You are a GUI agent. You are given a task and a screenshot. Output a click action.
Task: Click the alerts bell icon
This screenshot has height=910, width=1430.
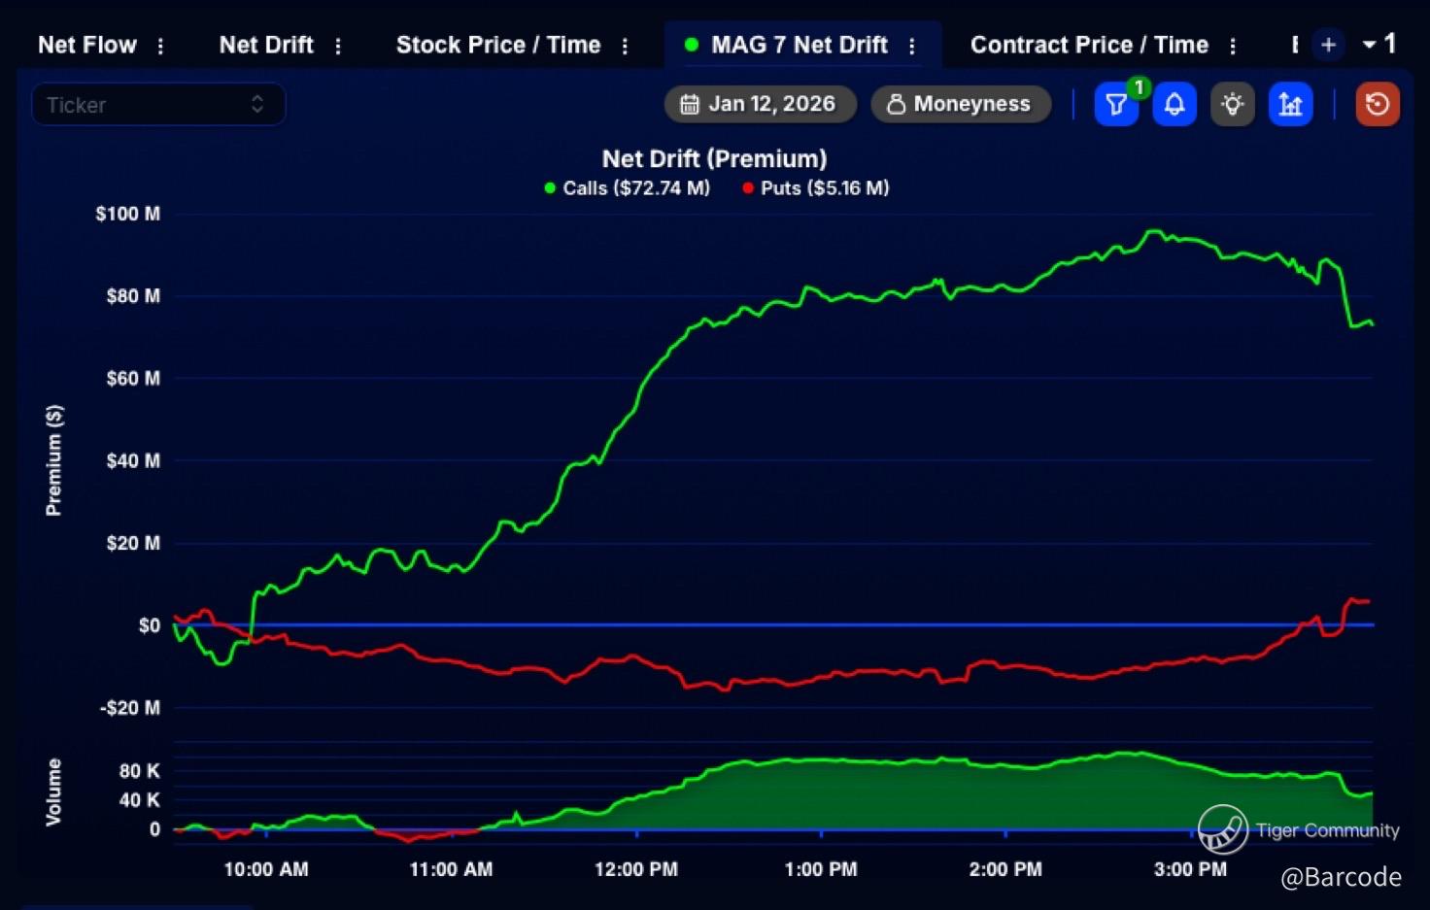(1175, 104)
